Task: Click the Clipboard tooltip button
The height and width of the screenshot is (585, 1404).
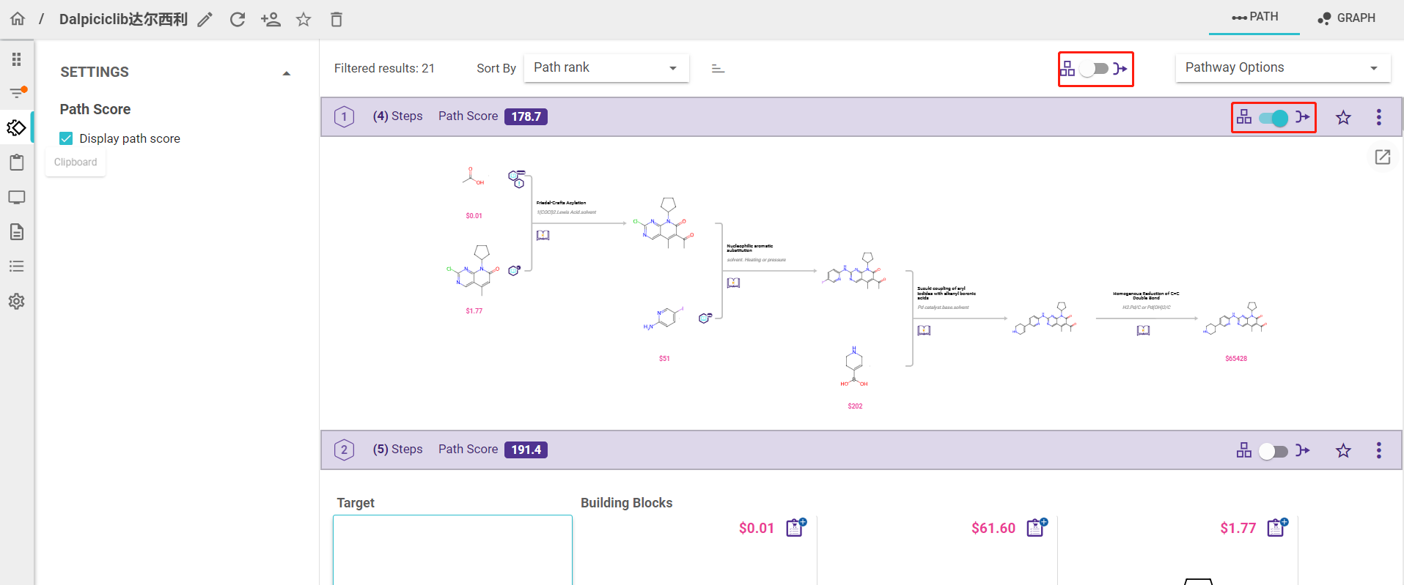Action: pos(76,163)
